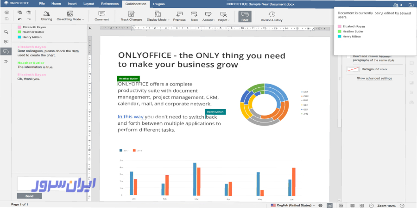Image resolution: width=417 pixels, height=208 pixels.
Task: Click the doughnut chart in the document
Action: [x=265, y=104]
